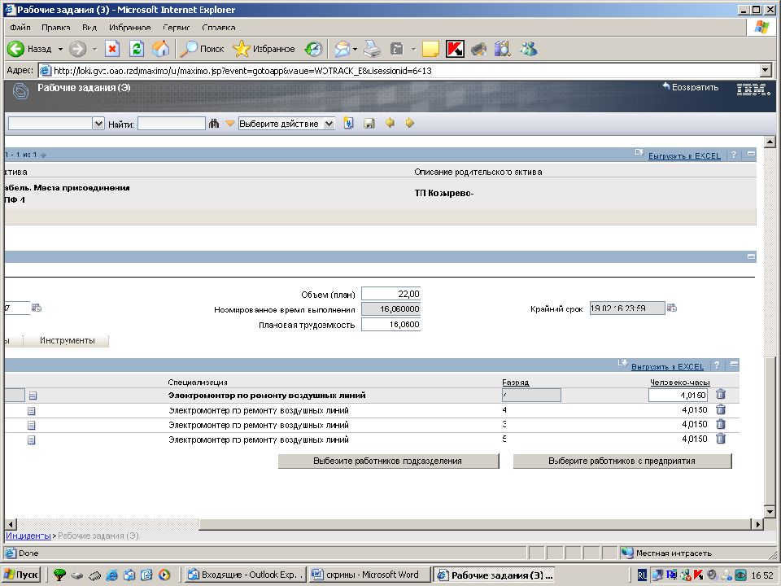Open details icon of the last labor row
The height and width of the screenshot is (586, 781).
pos(32,440)
